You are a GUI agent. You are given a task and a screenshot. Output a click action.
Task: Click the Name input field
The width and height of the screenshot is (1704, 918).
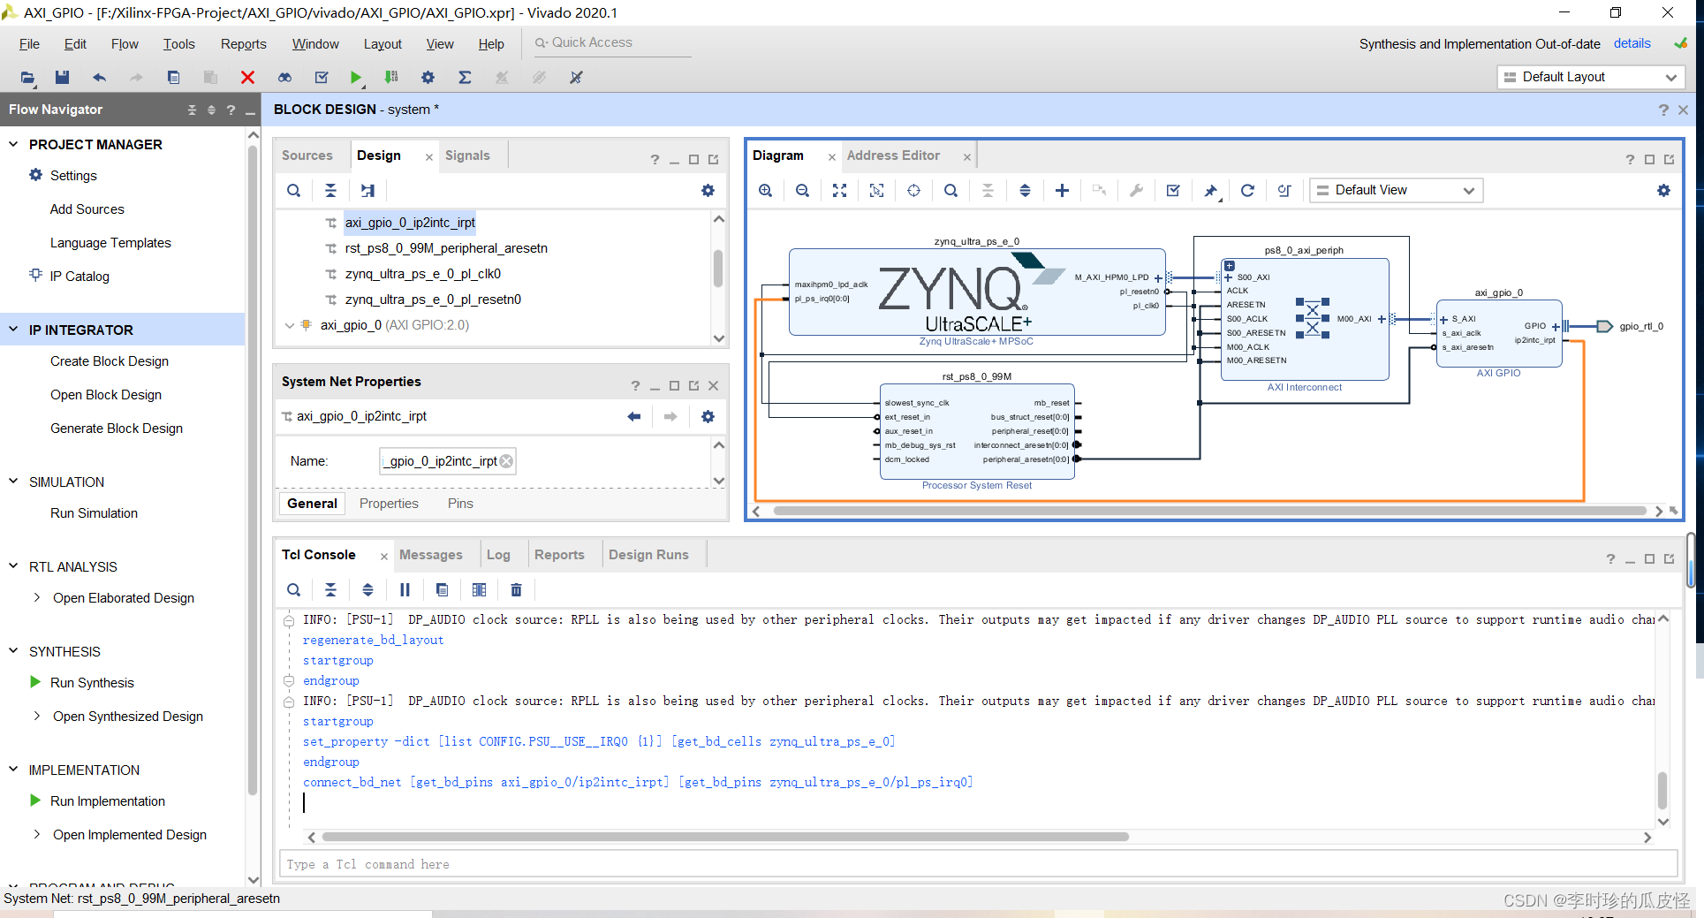pyautogui.click(x=447, y=461)
